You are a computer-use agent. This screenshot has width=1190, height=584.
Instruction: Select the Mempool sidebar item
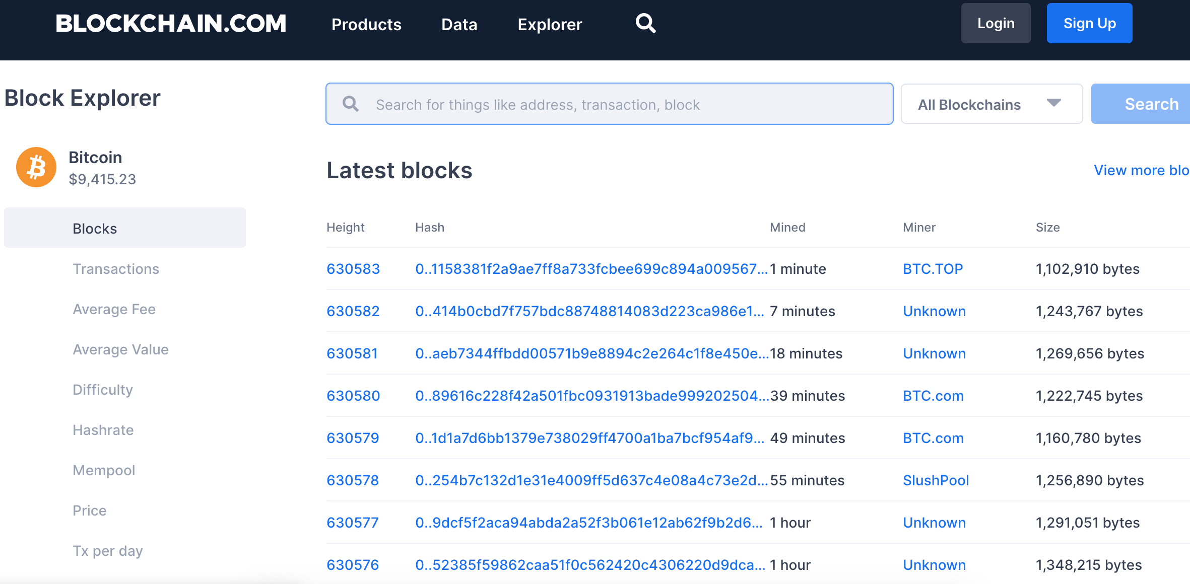click(104, 470)
